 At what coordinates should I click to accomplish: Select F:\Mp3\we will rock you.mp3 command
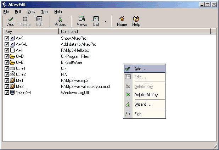click(85, 87)
